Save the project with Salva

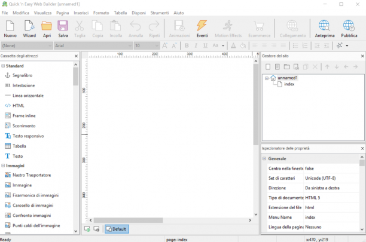click(x=63, y=29)
